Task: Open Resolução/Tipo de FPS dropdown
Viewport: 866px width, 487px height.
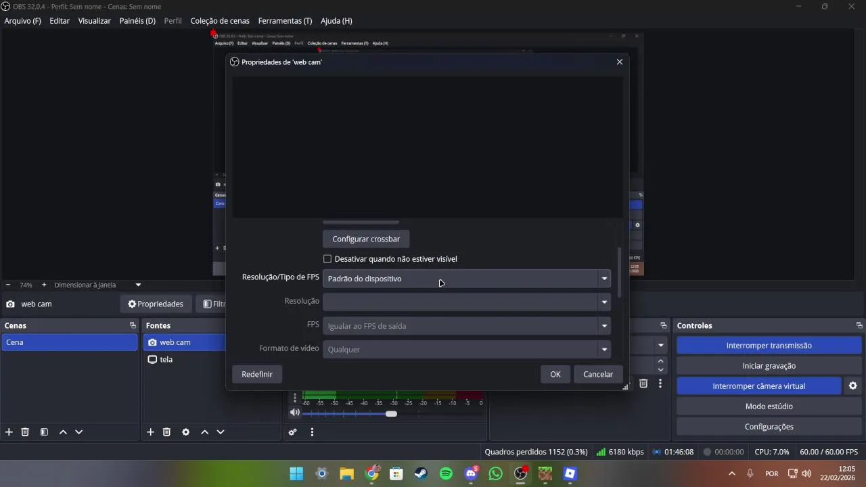Action: (467, 279)
